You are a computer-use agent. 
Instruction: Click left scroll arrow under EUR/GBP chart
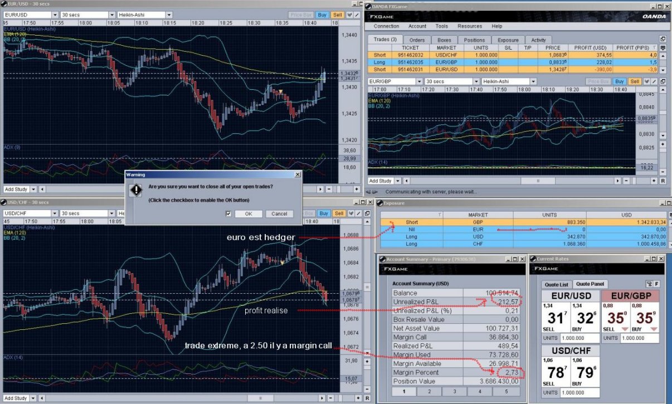pos(406,181)
